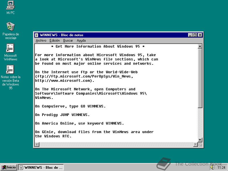Select the Papelera de reciclaje icon
The height and width of the screenshot is (171, 228).
11,31
